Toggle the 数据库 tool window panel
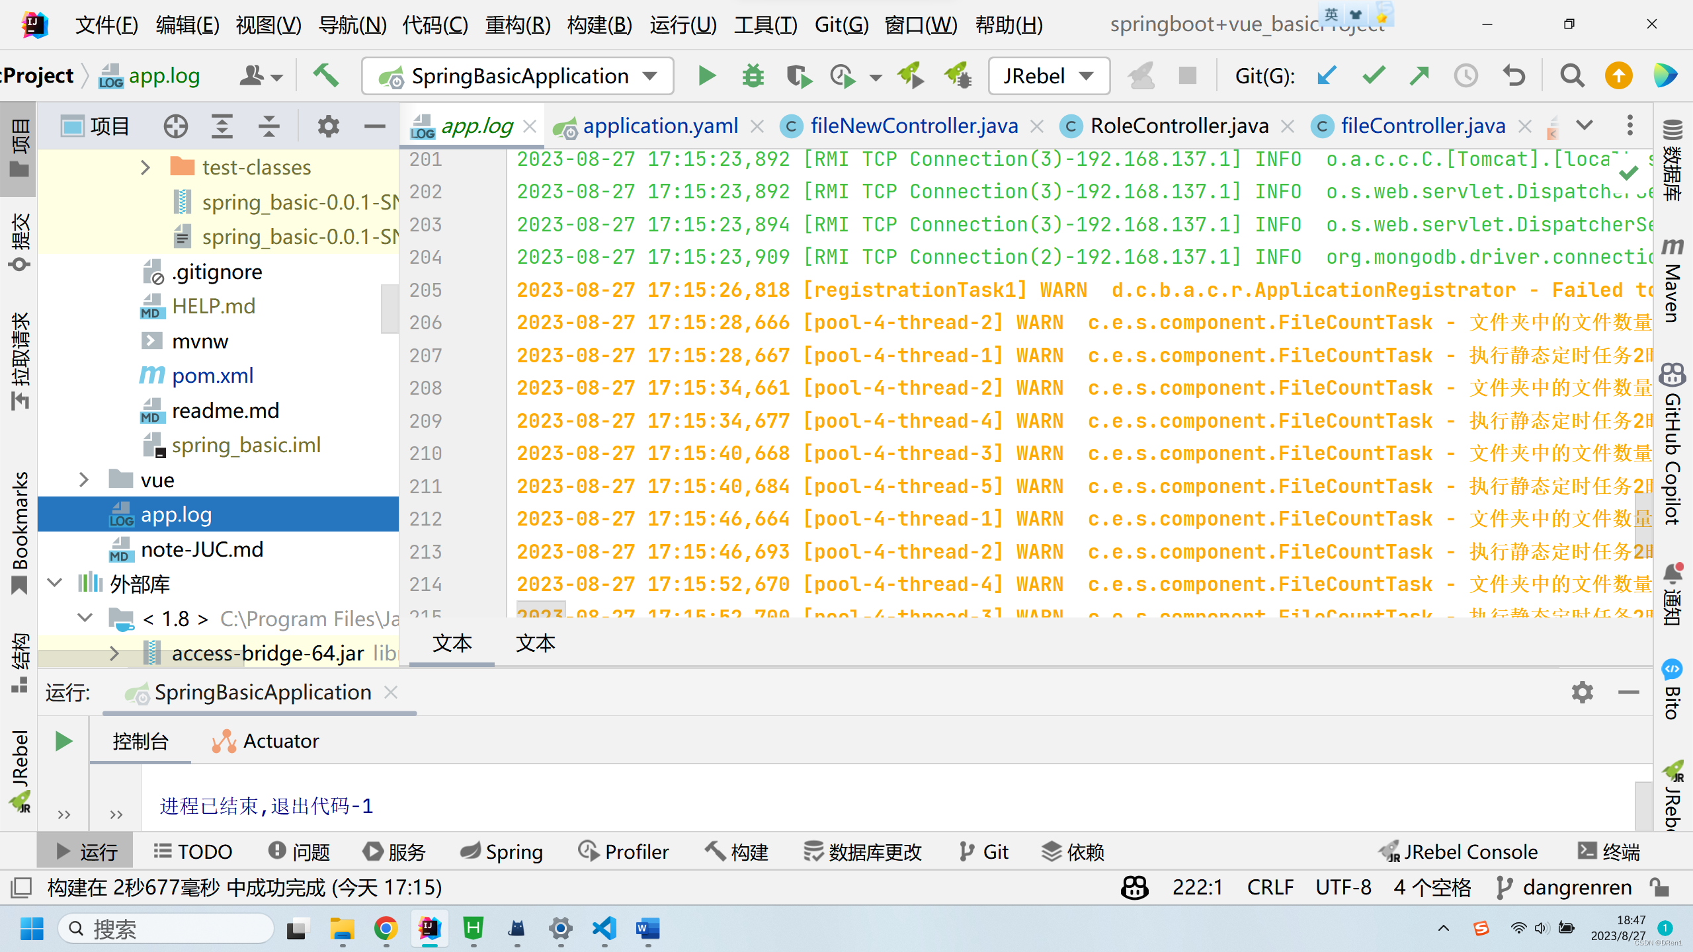Viewport: 1693px width, 952px height. pos(1672,157)
